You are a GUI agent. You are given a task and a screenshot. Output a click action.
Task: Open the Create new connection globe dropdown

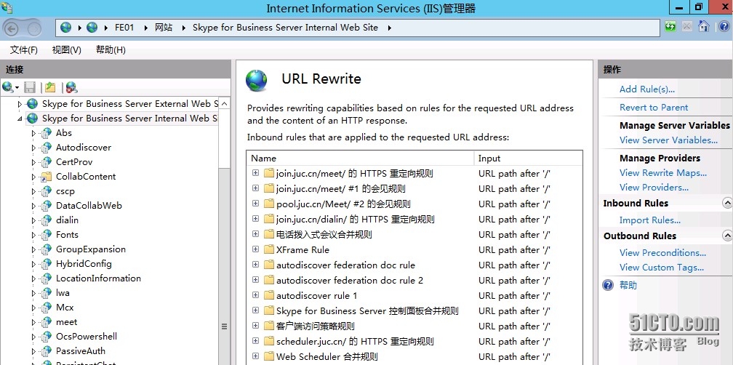pyautogui.click(x=10, y=87)
